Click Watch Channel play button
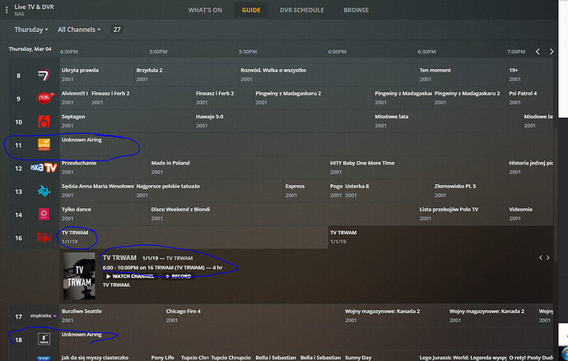Image resolution: width=568 pixels, height=361 pixels. [130, 276]
